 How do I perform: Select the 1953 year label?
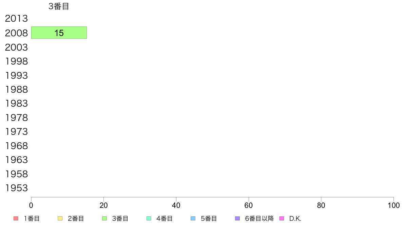(16, 188)
